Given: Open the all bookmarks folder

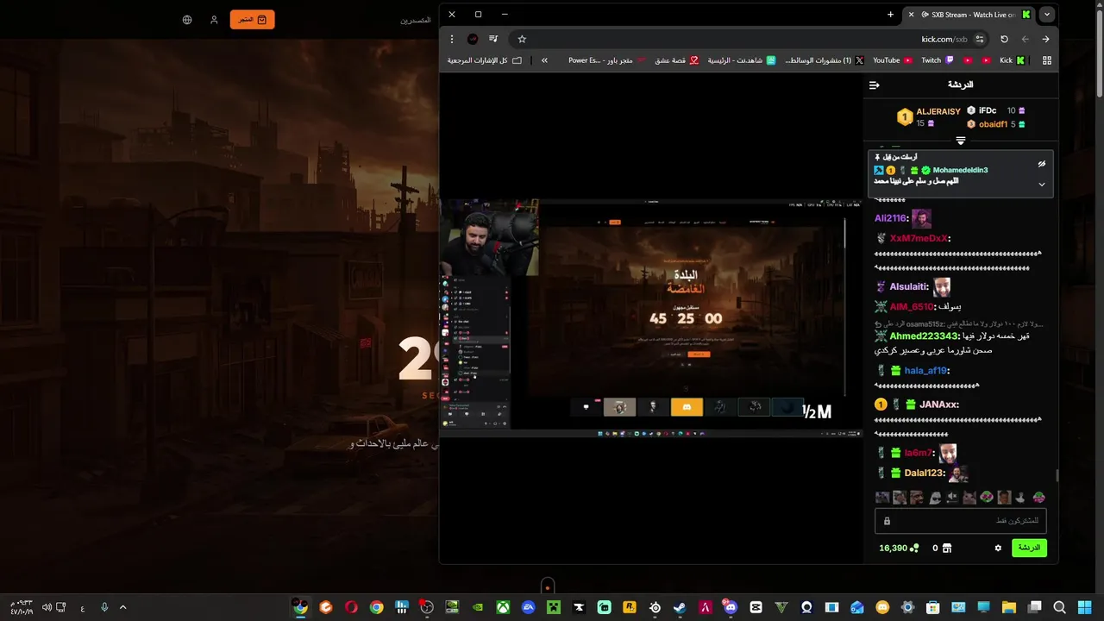Looking at the screenshot, I should point(485,60).
